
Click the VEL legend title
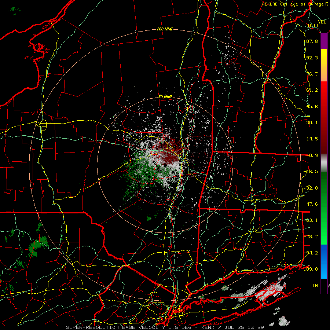[x=322, y=22]
